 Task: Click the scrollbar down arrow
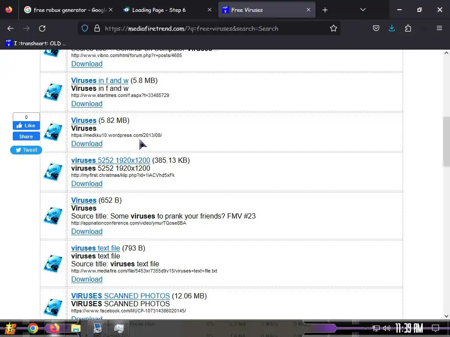[x=446, y=316]
